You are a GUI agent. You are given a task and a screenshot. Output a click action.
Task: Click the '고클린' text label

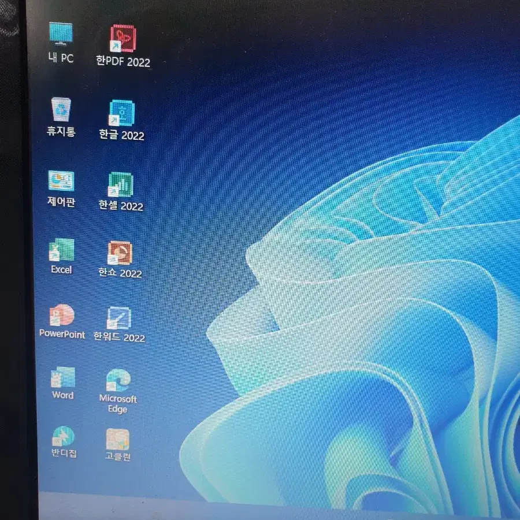pos(118,456)
